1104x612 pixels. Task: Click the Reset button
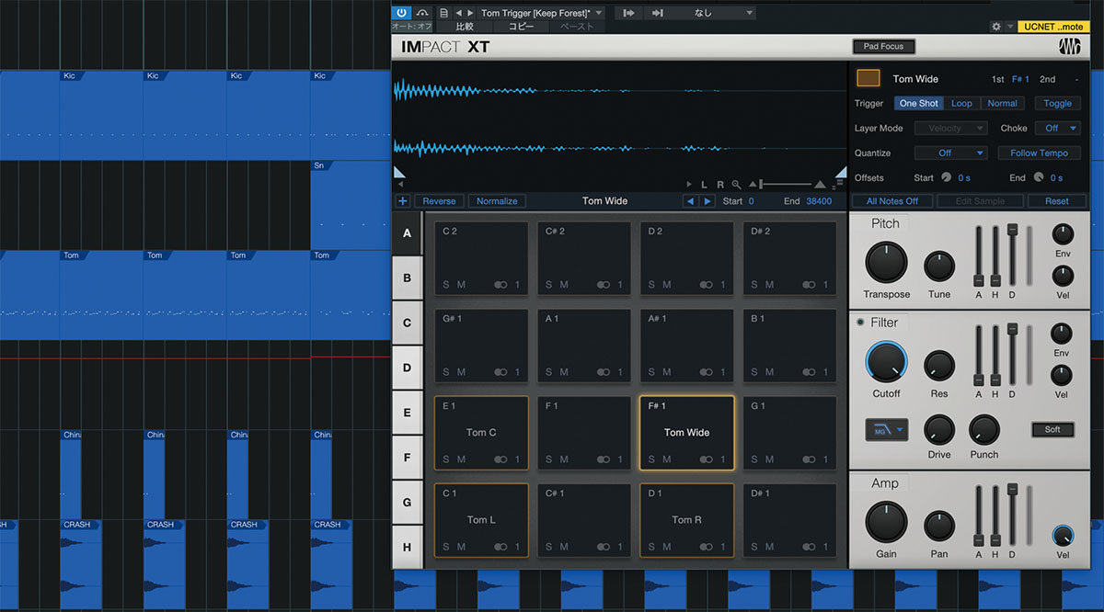tap(1056, 201)
